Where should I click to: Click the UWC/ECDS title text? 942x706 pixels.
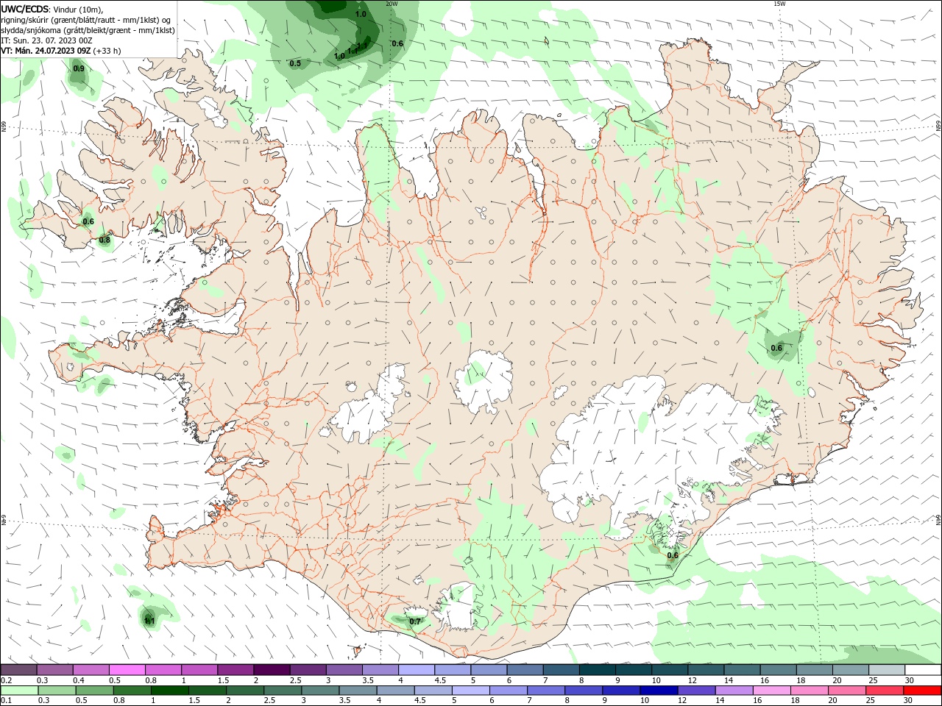coord(24,9)
